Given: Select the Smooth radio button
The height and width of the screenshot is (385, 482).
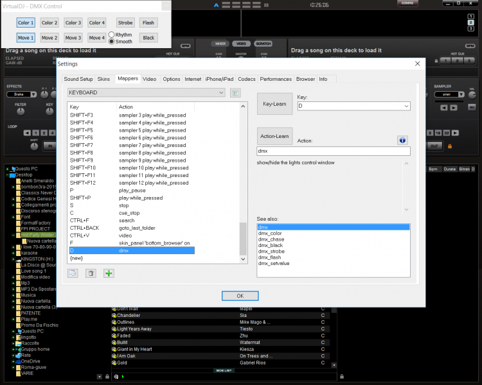Looking at the screenshot, I should point(111,41).
